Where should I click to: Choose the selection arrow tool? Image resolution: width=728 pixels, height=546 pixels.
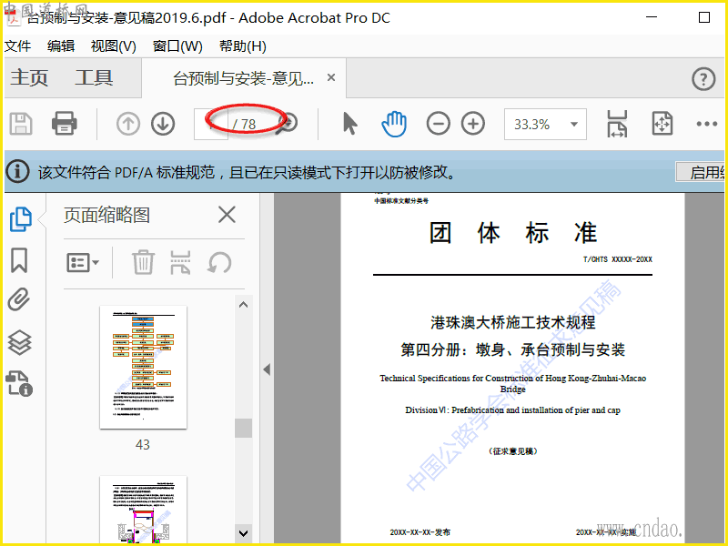(x=350, y=124)
